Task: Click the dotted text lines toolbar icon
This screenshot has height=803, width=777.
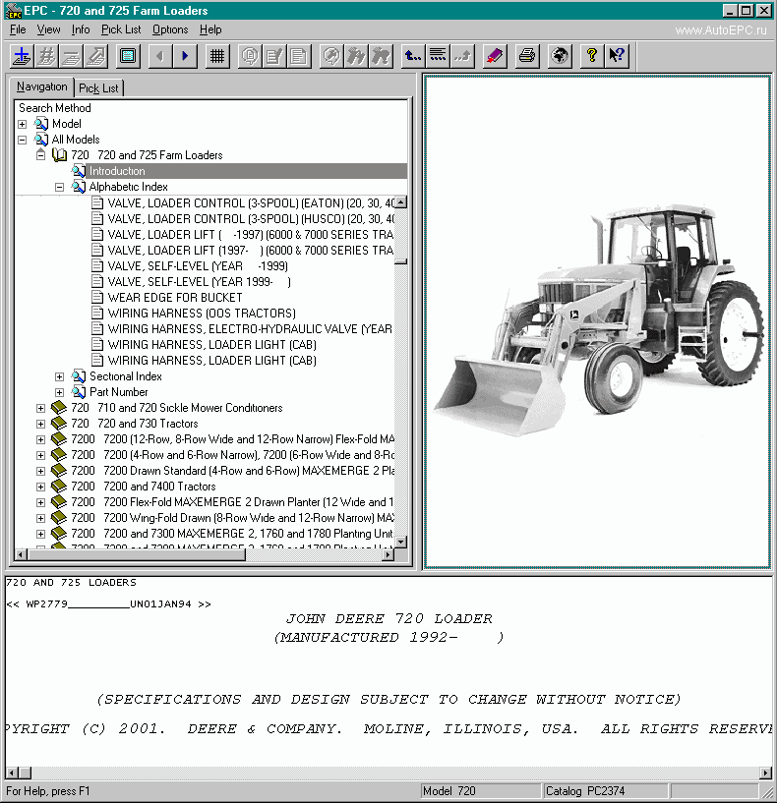Action: pyautogui.click(x=438, y=56)
